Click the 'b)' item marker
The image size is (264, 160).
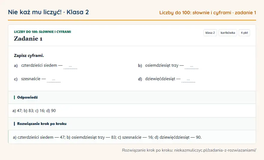click(140, 66)
